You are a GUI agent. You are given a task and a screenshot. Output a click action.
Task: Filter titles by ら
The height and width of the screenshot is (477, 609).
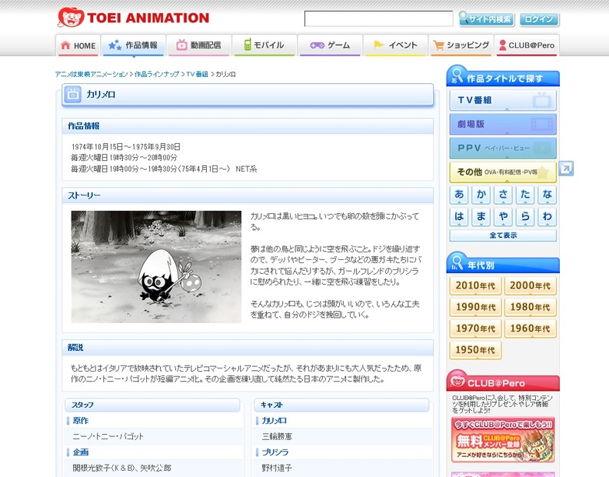(525, 216)
